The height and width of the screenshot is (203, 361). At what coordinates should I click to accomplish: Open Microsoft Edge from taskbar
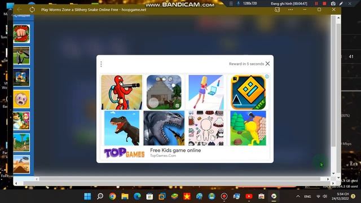coord(137,196)
